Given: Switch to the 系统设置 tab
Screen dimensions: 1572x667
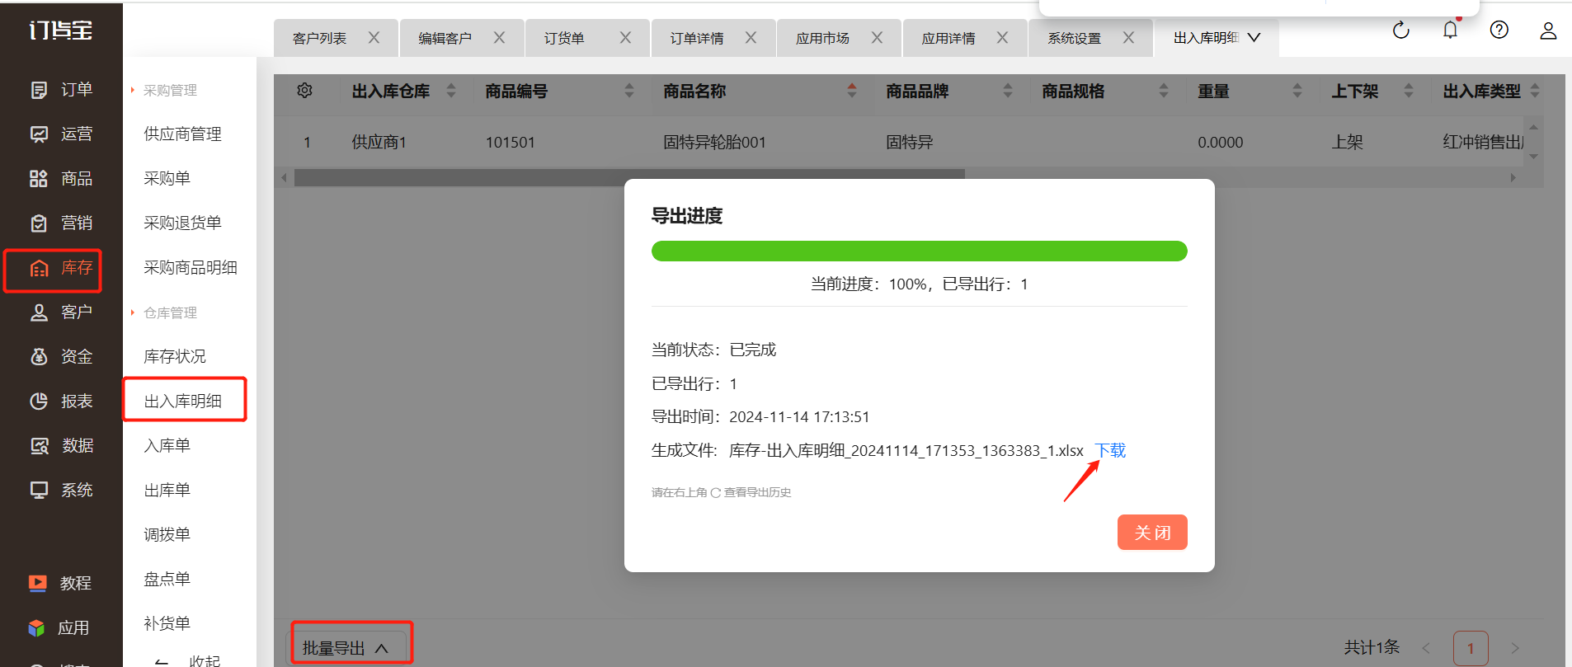Looking at the screenshot, I should (x=1074, y=39).
